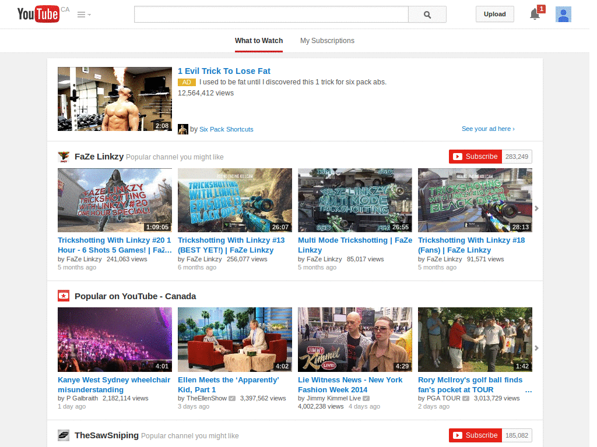Open 'Kanye West Sydney wheelchair misunderstanding' title

[x=114, y=385]
